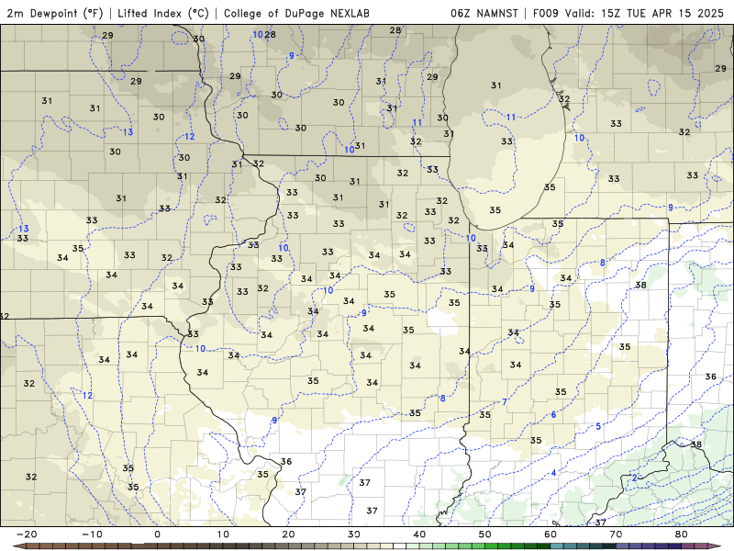Click the "80" label on the color scale
The width and height of the screenshot is (734, 551).
[682, 534]
